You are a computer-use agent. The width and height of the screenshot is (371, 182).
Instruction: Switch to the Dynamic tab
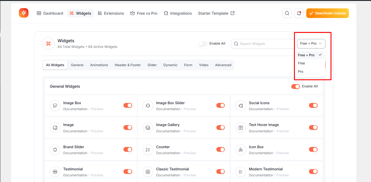tap(170, 65)
